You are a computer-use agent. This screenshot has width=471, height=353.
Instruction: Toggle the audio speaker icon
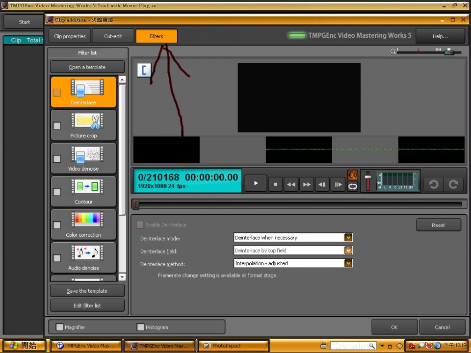pyautogui.click(x=352, y=176)
